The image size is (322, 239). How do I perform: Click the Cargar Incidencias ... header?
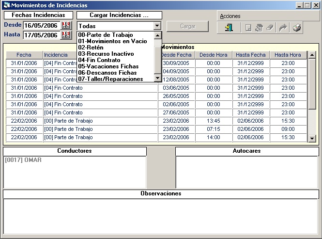(119, 15)
